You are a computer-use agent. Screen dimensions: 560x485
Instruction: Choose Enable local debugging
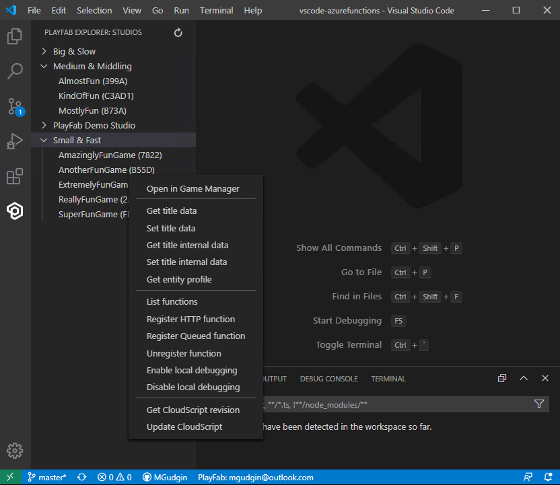(x=196, y=370)
